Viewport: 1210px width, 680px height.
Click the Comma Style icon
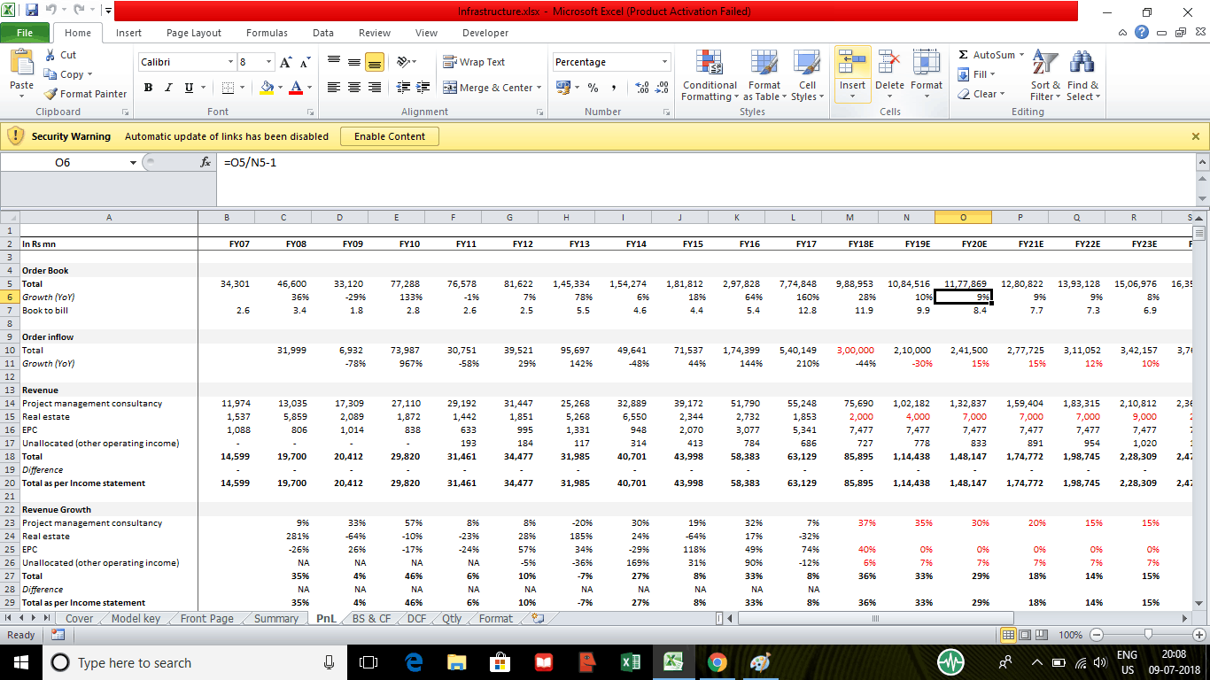coord(614,88)
